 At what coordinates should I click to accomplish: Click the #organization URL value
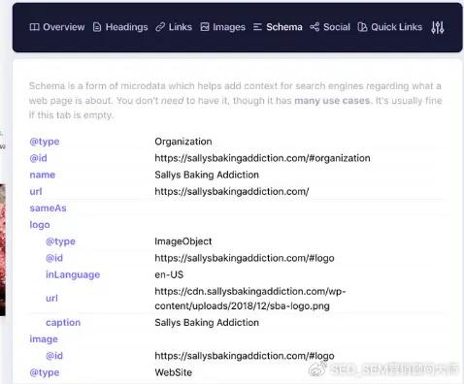pos(262,158)
